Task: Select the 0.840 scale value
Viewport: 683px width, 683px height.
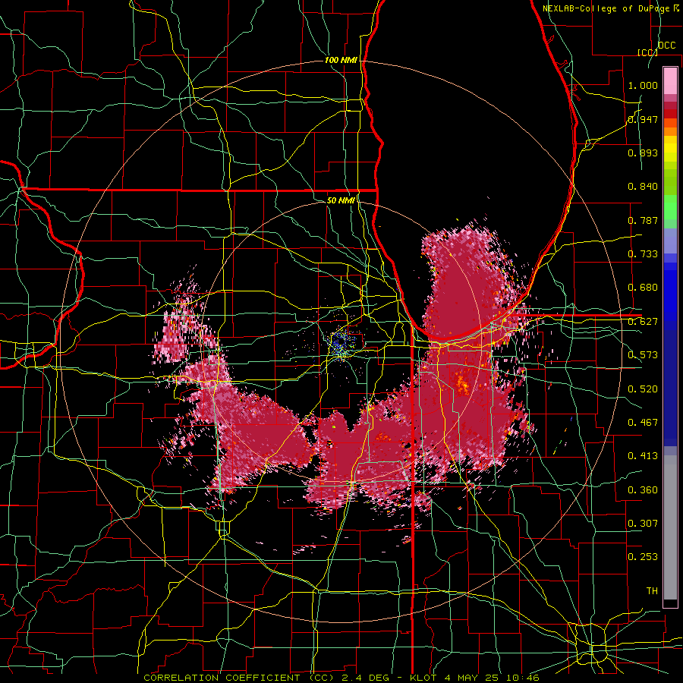Action: point(643,187)
